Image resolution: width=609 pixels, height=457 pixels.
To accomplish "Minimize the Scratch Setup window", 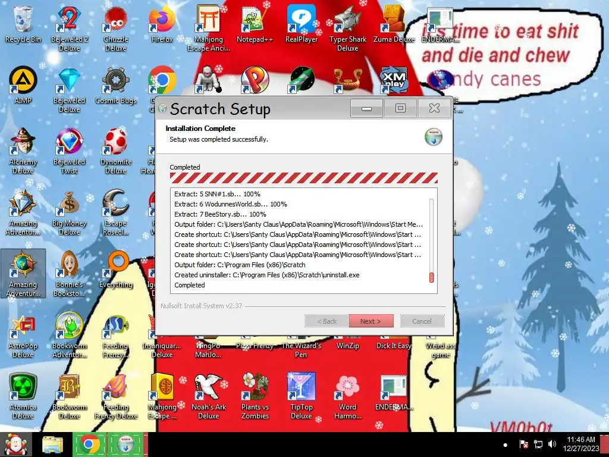I will (x=366, y=108).
